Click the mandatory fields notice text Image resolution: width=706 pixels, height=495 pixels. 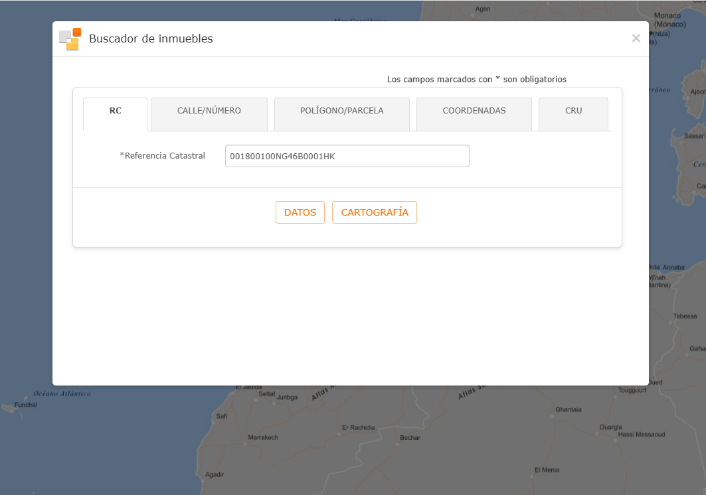[x=477, y=79]
